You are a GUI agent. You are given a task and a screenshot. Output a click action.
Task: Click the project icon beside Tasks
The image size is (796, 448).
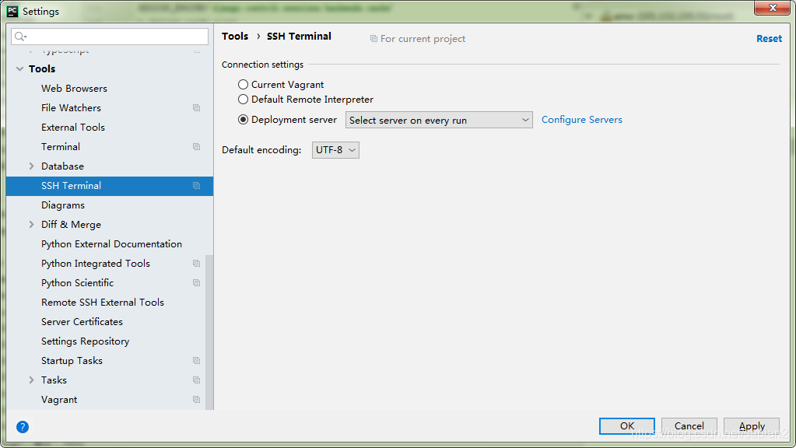click(196, 380)
